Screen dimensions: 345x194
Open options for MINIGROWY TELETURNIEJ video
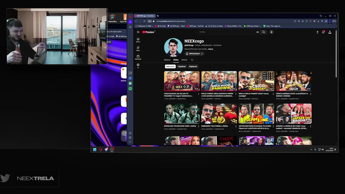tap(236, 126)
